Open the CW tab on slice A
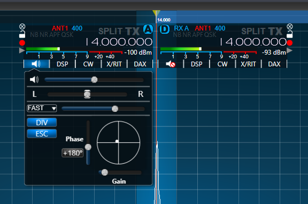 [88, 64]
